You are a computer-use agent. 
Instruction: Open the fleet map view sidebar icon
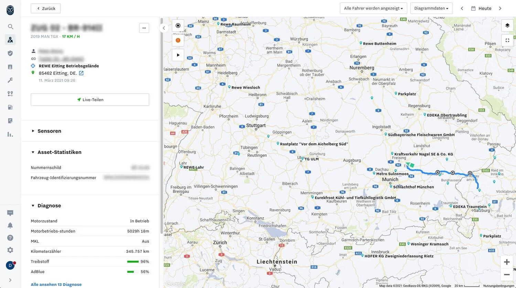tap(10, 40)
